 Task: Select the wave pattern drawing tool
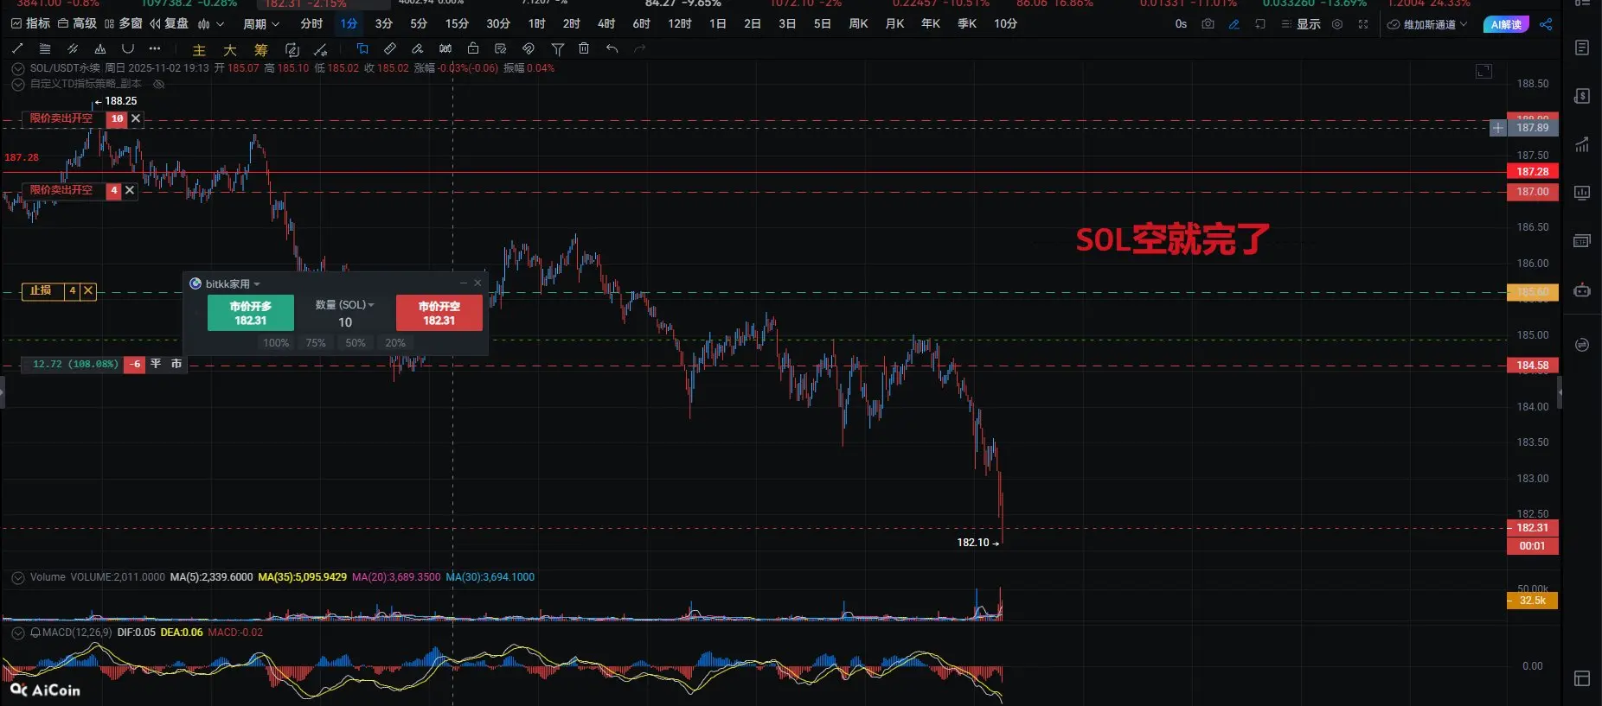[x=100, y=48]
